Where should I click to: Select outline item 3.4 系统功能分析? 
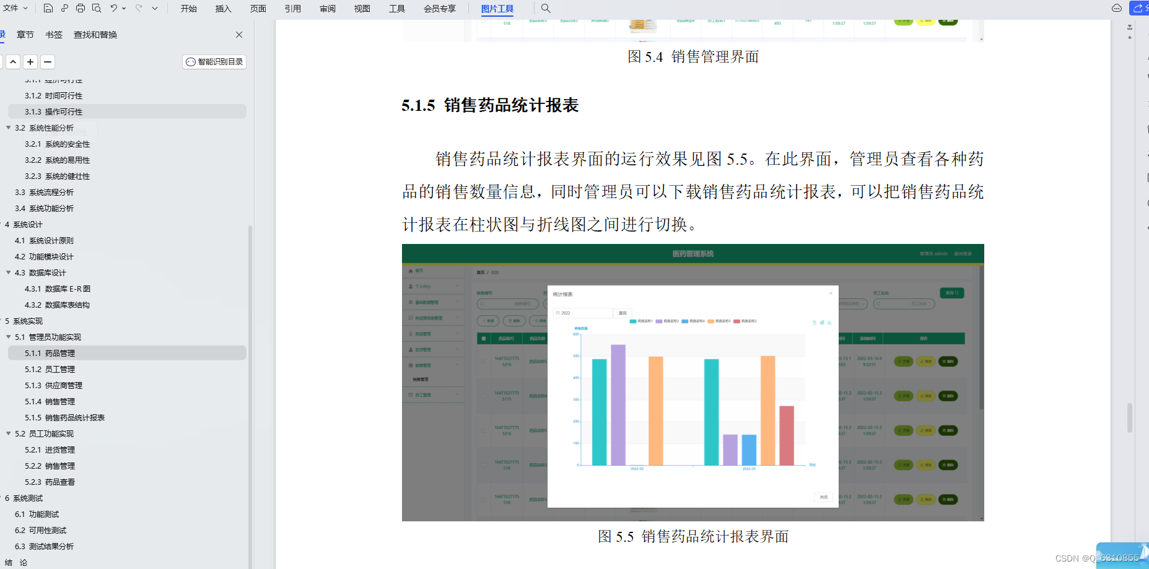click(x=44, y=208)
